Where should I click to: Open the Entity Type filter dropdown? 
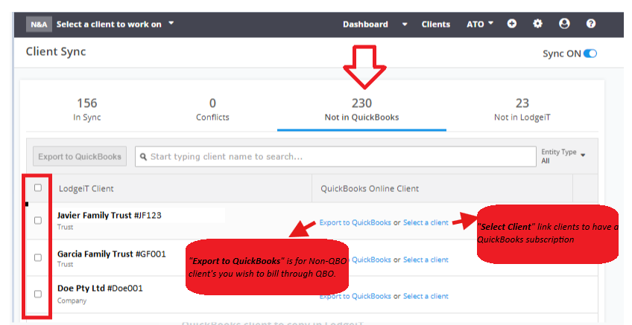click(563, 156)
